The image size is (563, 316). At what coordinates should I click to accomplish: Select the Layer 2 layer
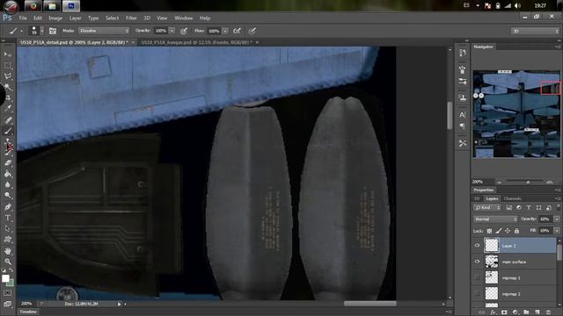520,246
